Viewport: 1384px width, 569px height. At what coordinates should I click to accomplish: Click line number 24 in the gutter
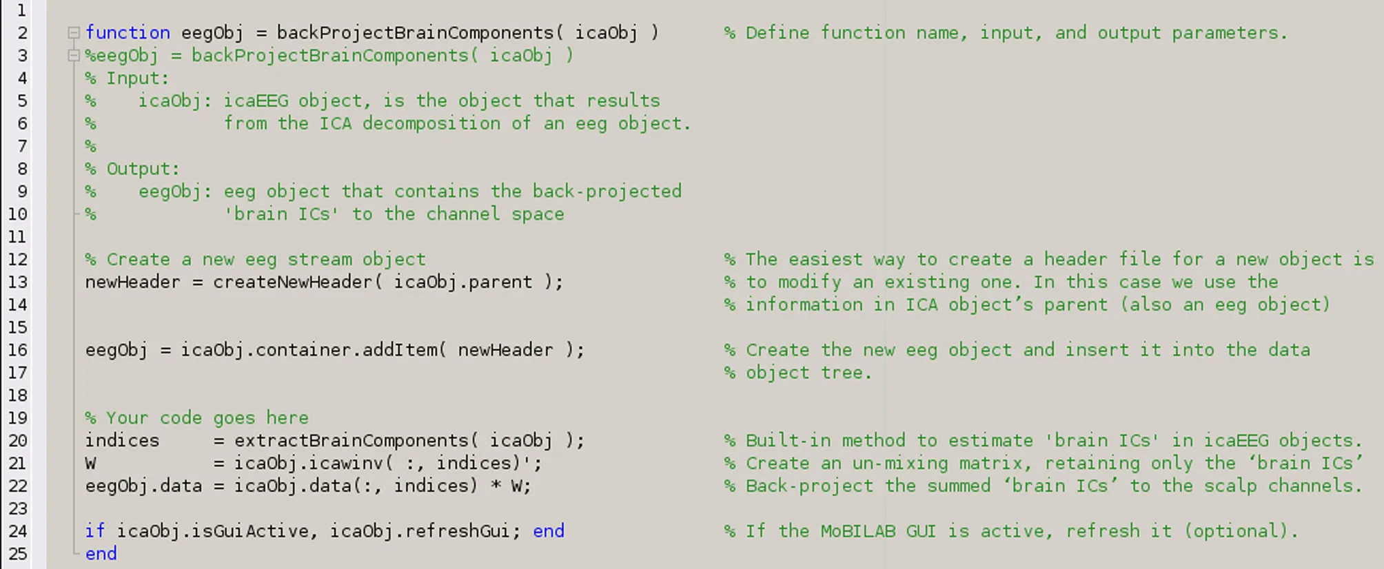tap(18, 531)
